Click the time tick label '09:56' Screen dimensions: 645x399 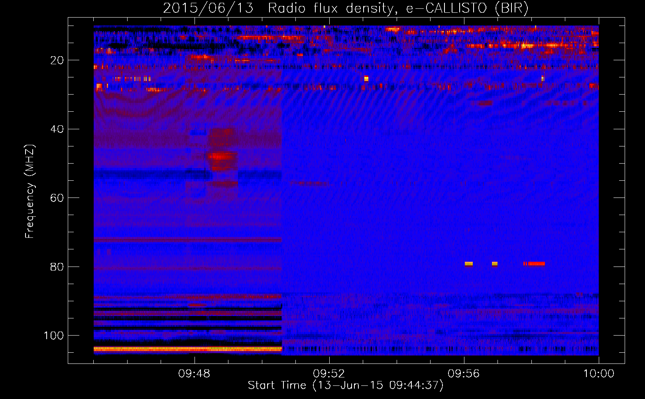pyautogui.click(x=464, y=374)
